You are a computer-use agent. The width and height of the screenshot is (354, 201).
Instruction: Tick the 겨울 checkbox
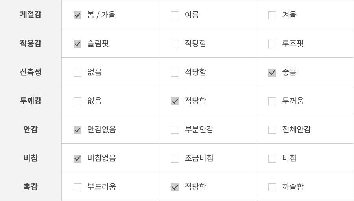pos(272,15)
